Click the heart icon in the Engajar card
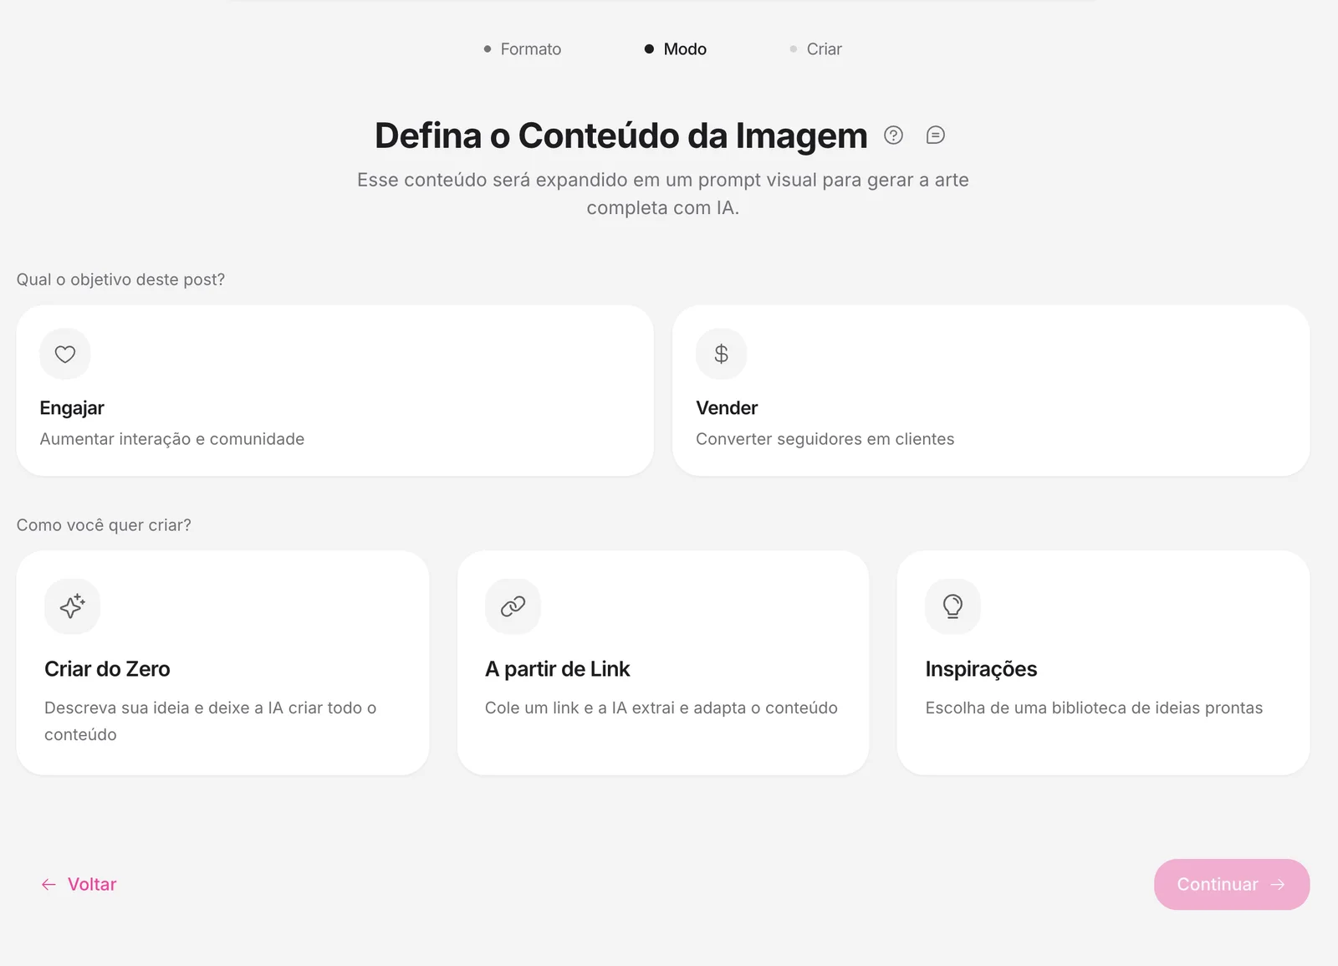Viewport: 1338px width, 966px height. [x=65, y=354]
